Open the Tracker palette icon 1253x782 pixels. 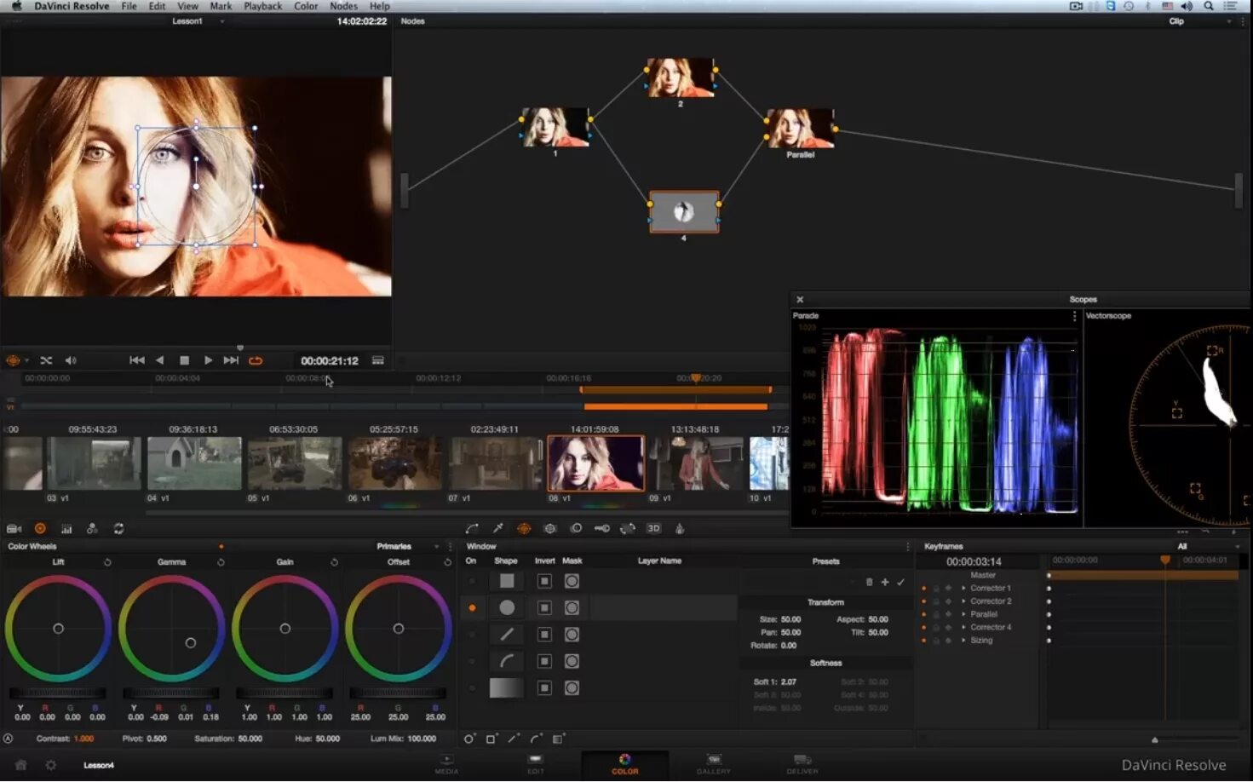(x=550, y=528)
